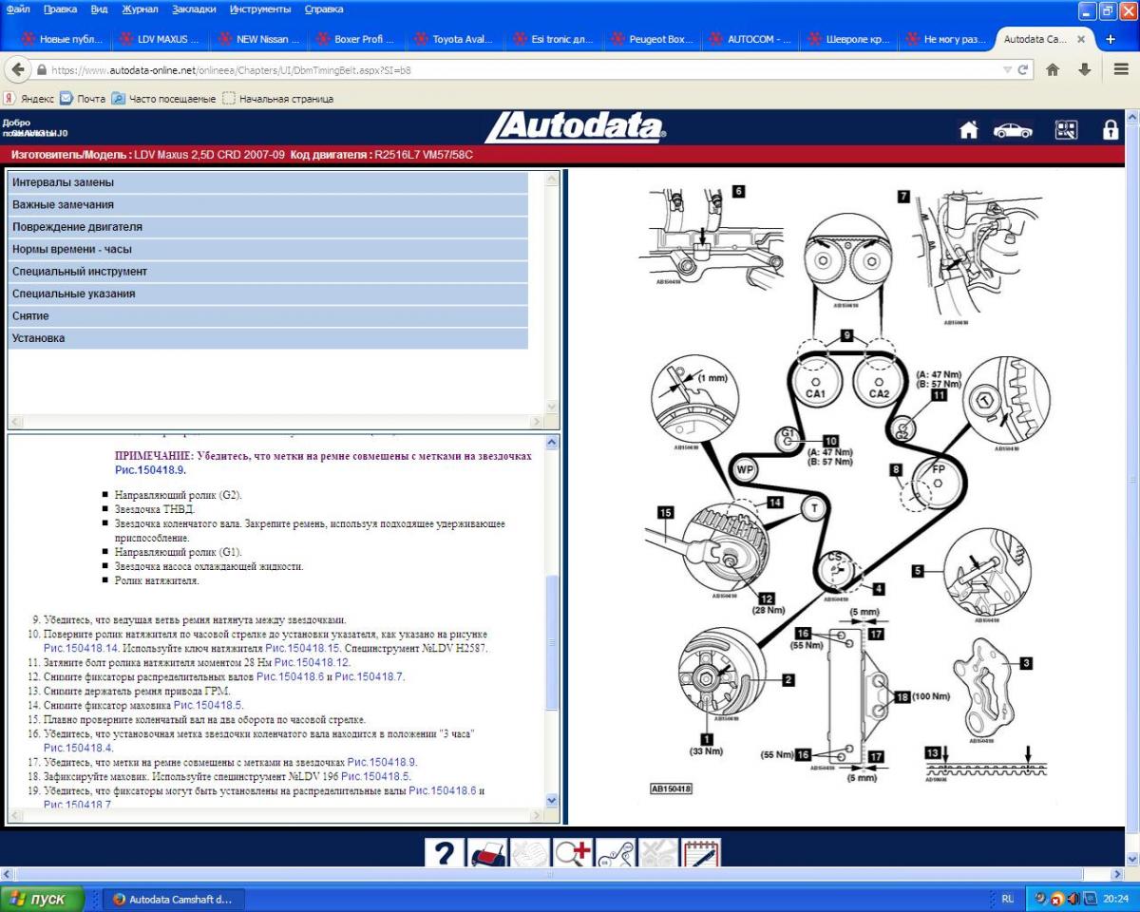1140x912 pixels.
Task: Switch to the Toyota Aval... tab
Action: (x=457, y=40)
